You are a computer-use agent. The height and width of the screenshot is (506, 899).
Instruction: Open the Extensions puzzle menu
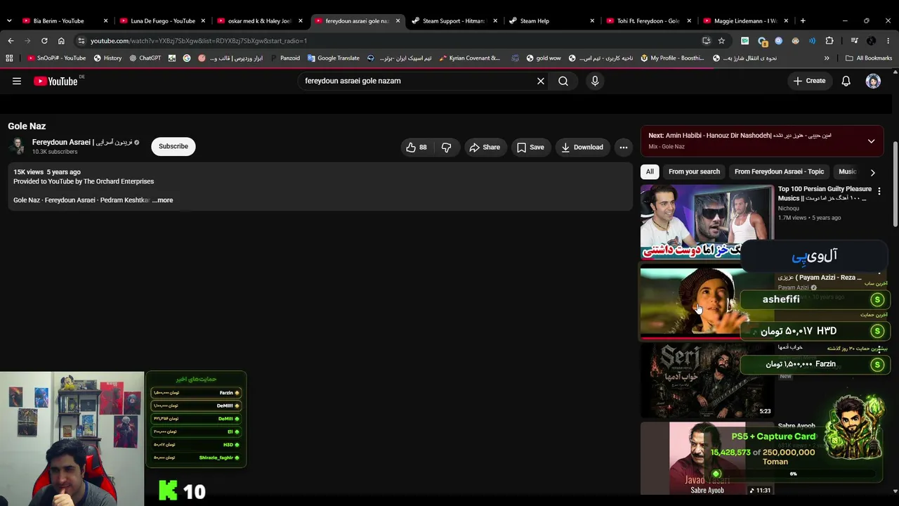[x=829, y=41]
